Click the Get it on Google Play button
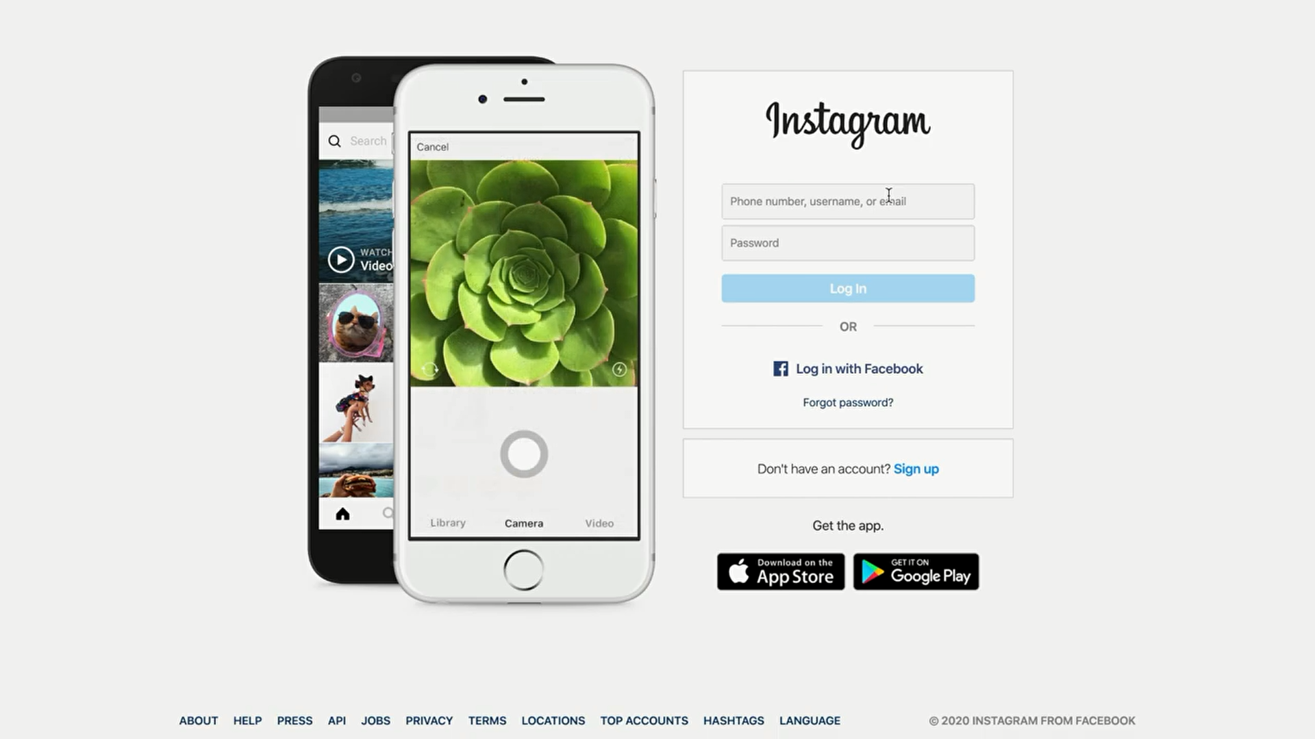The width and height of the screenshot is (1315, 739). click(916, 571)
